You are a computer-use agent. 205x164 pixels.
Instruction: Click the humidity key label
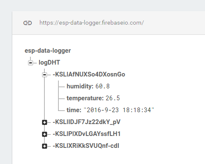[x=80, y=86]
